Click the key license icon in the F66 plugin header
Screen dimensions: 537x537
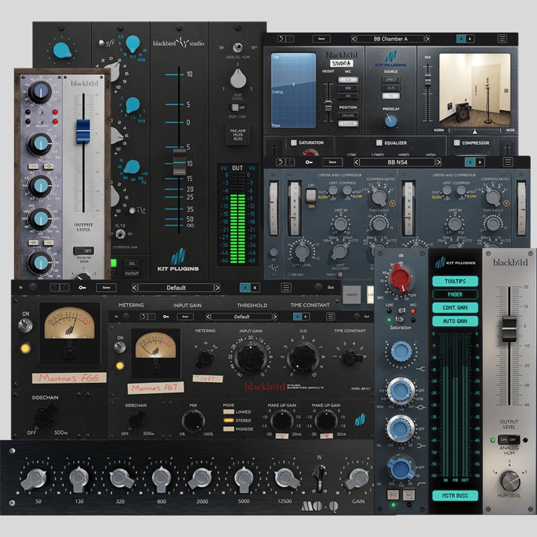[x=82, y=288]
